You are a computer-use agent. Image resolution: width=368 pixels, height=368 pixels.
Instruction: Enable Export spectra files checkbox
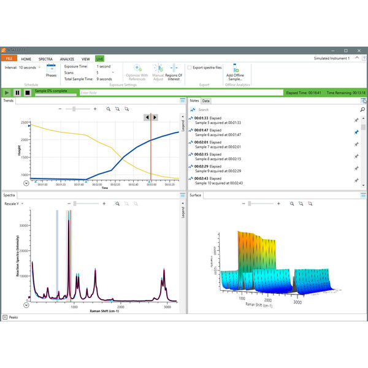point(190,67)
